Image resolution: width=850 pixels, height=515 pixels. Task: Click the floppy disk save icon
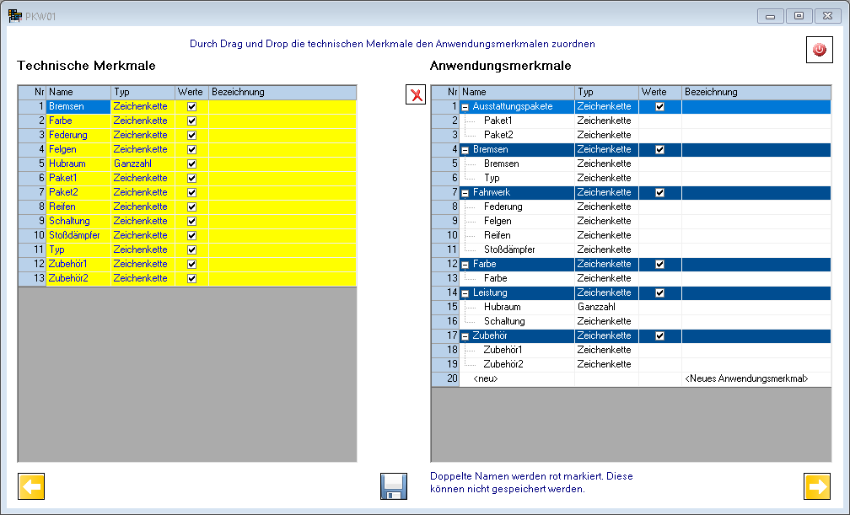pos(394,487)
